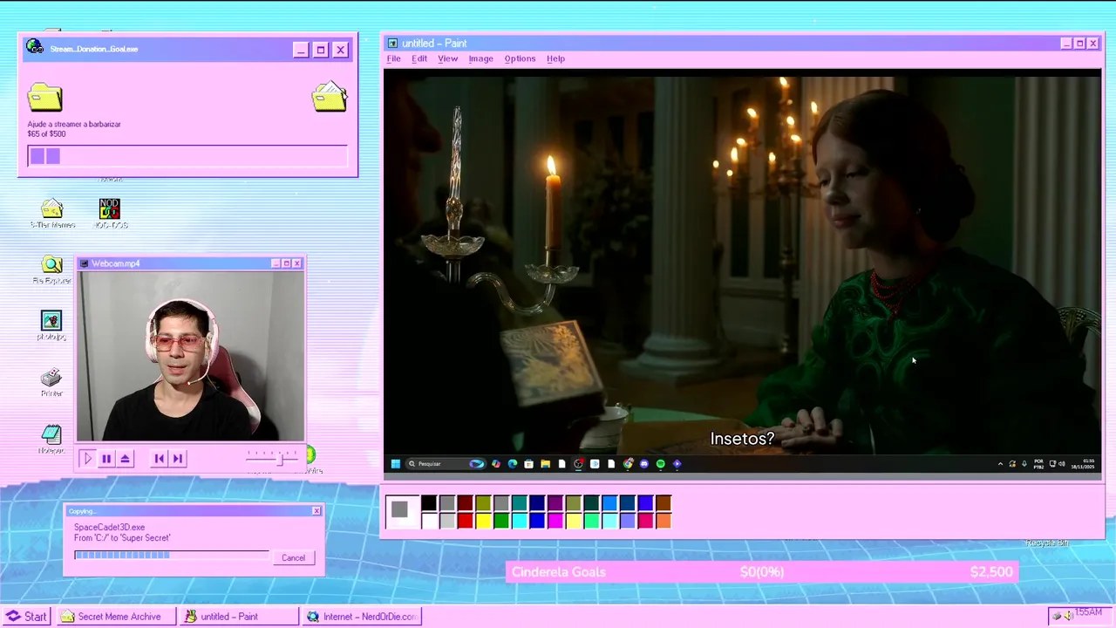This screenshot has width=1116, height=628.
Task: Open the Printer desktop icon
Action: tap(51, 381)
